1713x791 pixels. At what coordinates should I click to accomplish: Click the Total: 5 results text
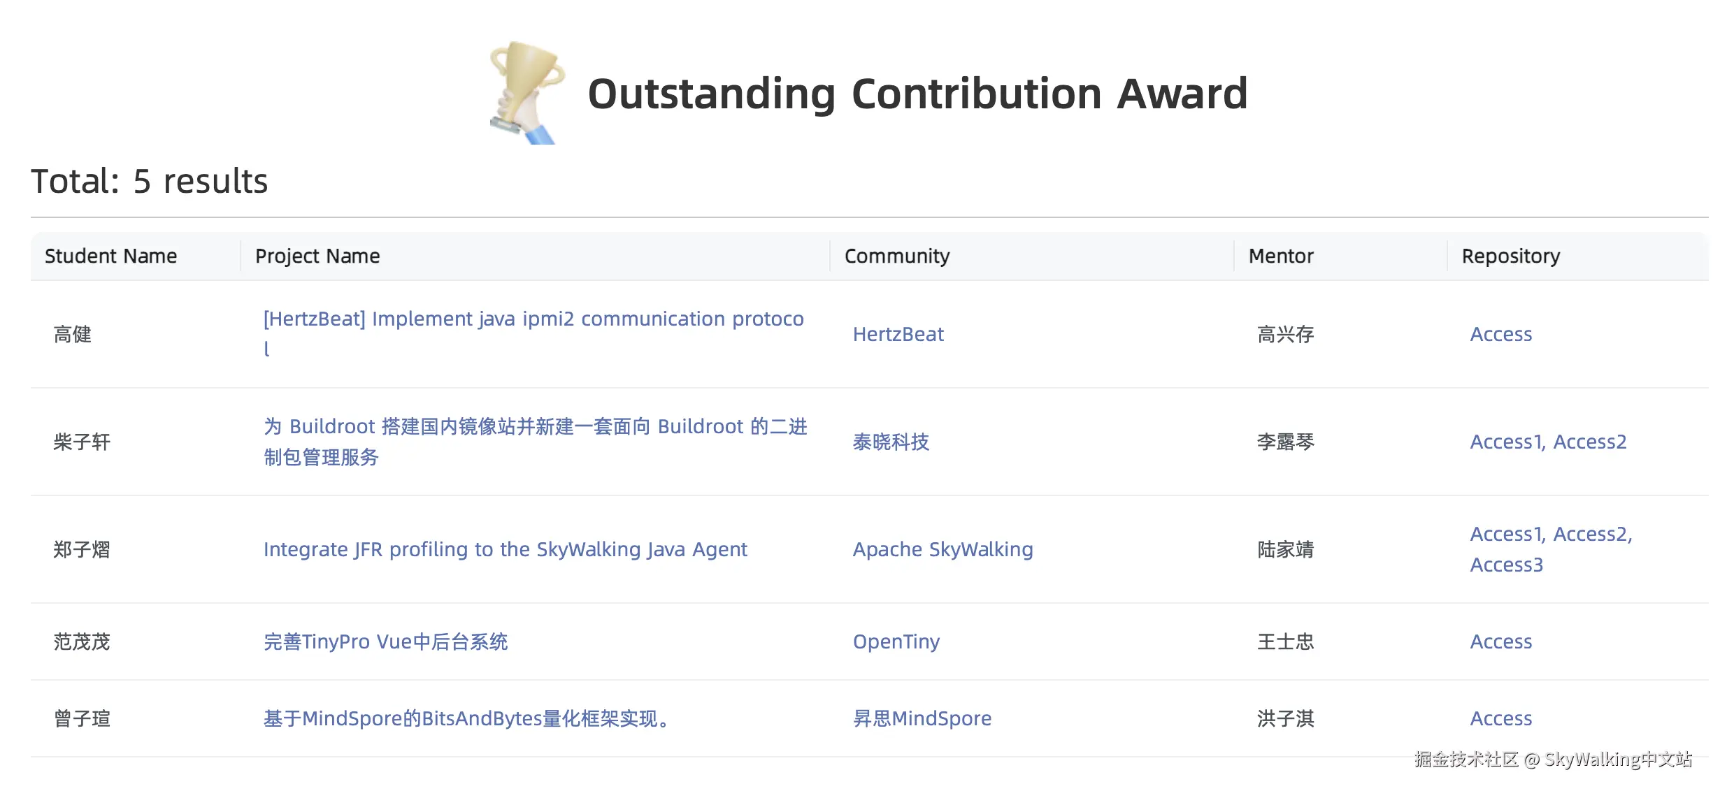point(148,181)
